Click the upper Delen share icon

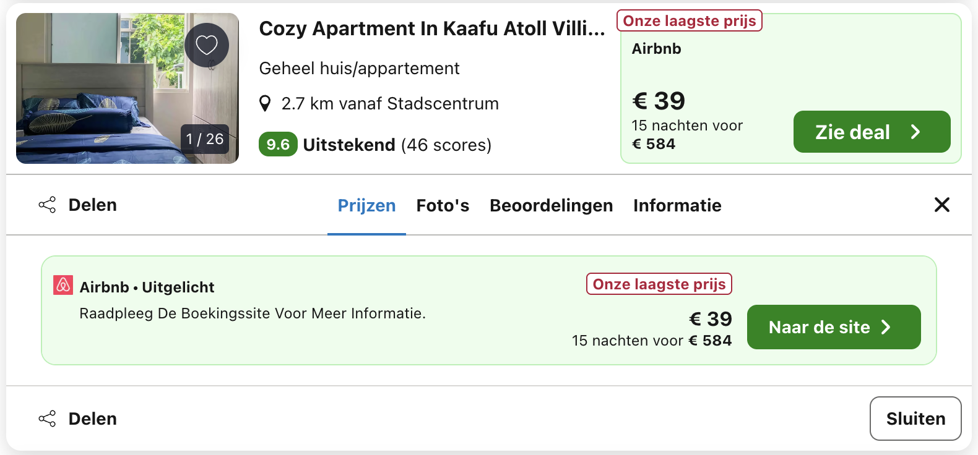pos(48,205)
